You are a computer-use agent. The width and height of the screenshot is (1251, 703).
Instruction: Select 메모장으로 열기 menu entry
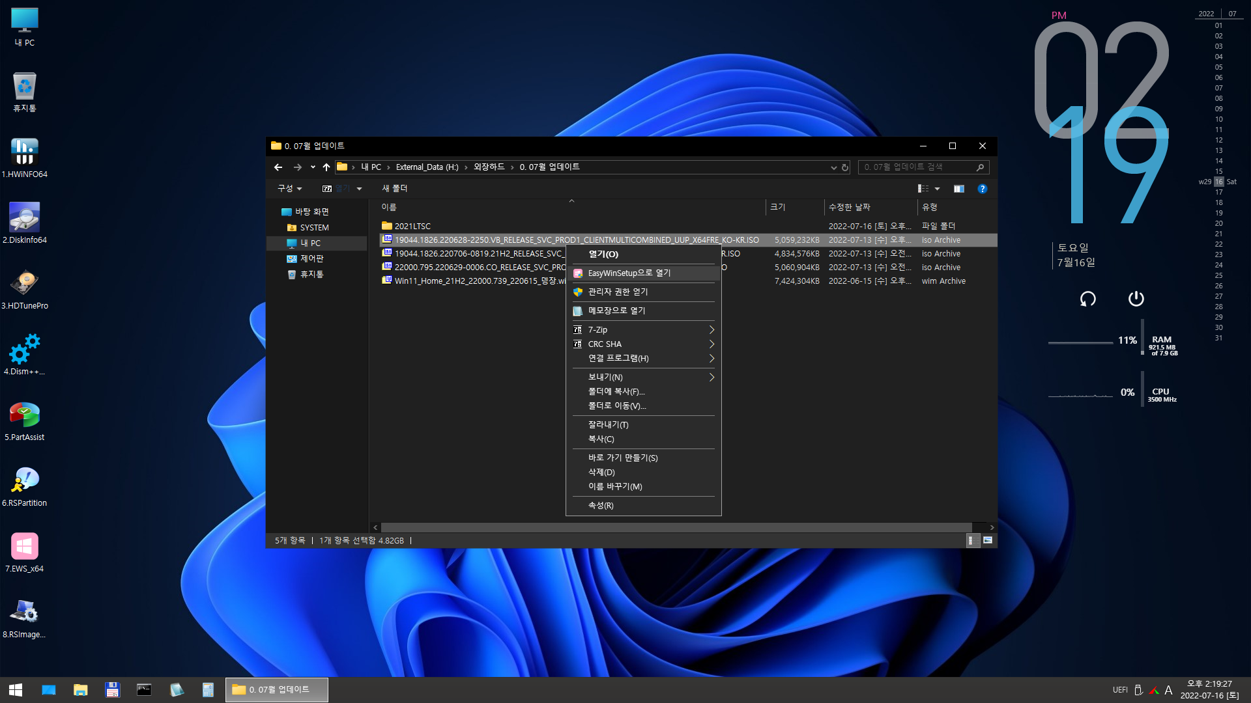click(644, 311)
